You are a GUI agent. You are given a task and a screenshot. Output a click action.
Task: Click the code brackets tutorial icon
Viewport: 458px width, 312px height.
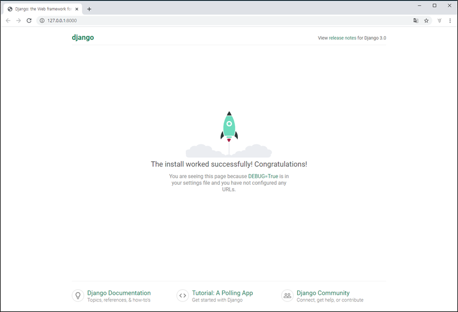[182, 296]
